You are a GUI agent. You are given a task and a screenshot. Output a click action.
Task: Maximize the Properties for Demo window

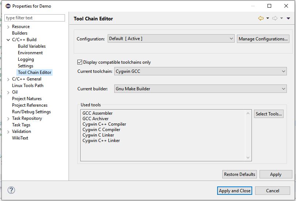[269, 6]
